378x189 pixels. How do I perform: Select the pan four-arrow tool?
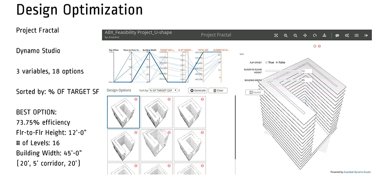pos(305,35)
